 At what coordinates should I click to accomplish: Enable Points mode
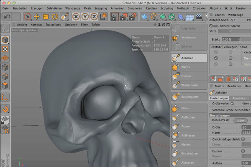click(x=5, y=68)
